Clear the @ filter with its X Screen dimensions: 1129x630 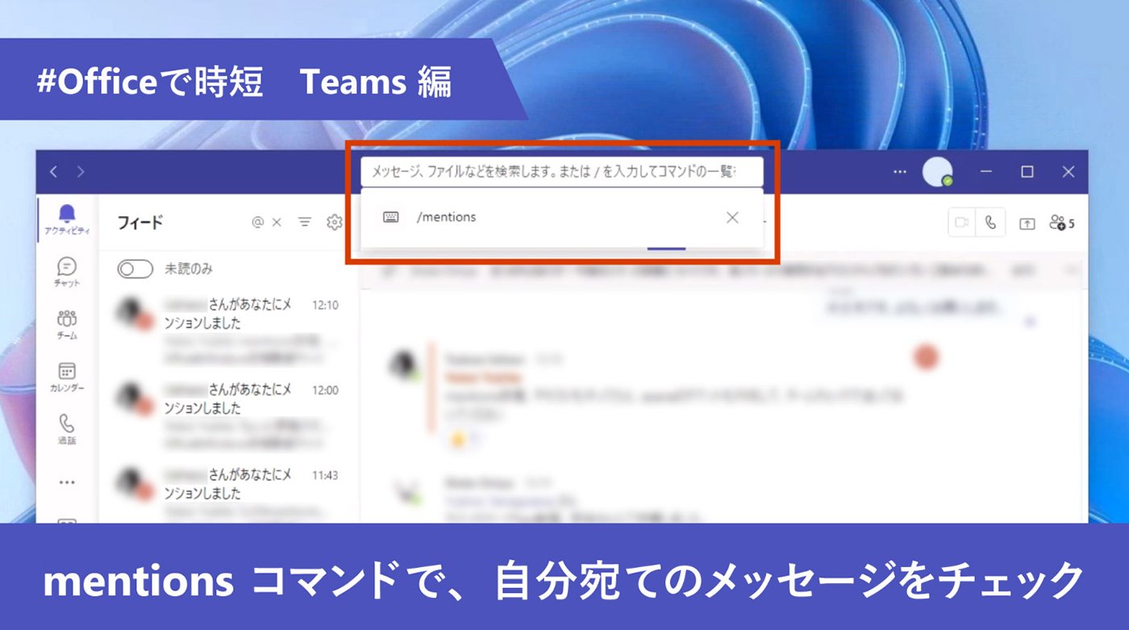coord(277,223)
